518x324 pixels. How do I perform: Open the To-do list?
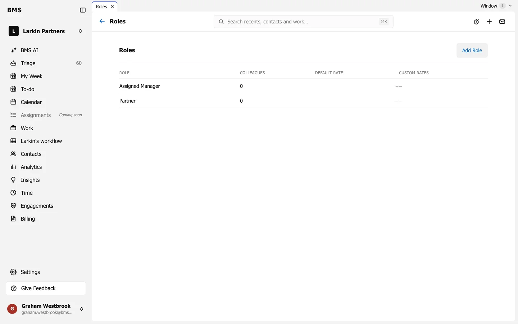[x=46, y=89]
